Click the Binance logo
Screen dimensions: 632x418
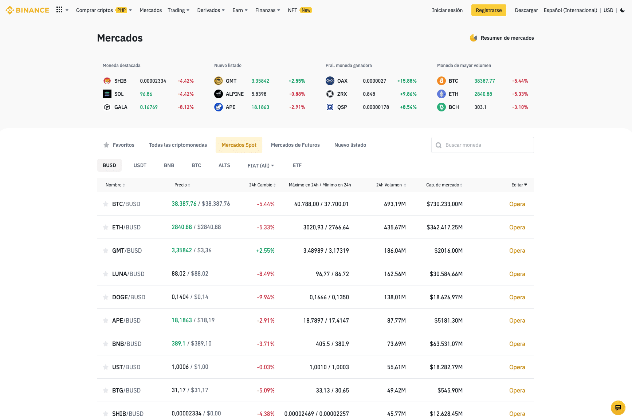[28, 10]
